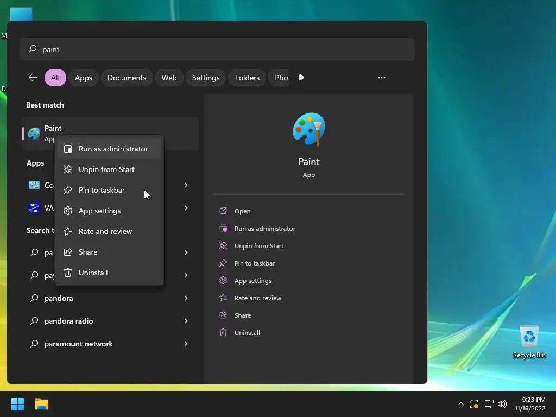Open the Recycle Bin on desktop
The width and height of the screenshot is (556, 417).
pos(529,342)
